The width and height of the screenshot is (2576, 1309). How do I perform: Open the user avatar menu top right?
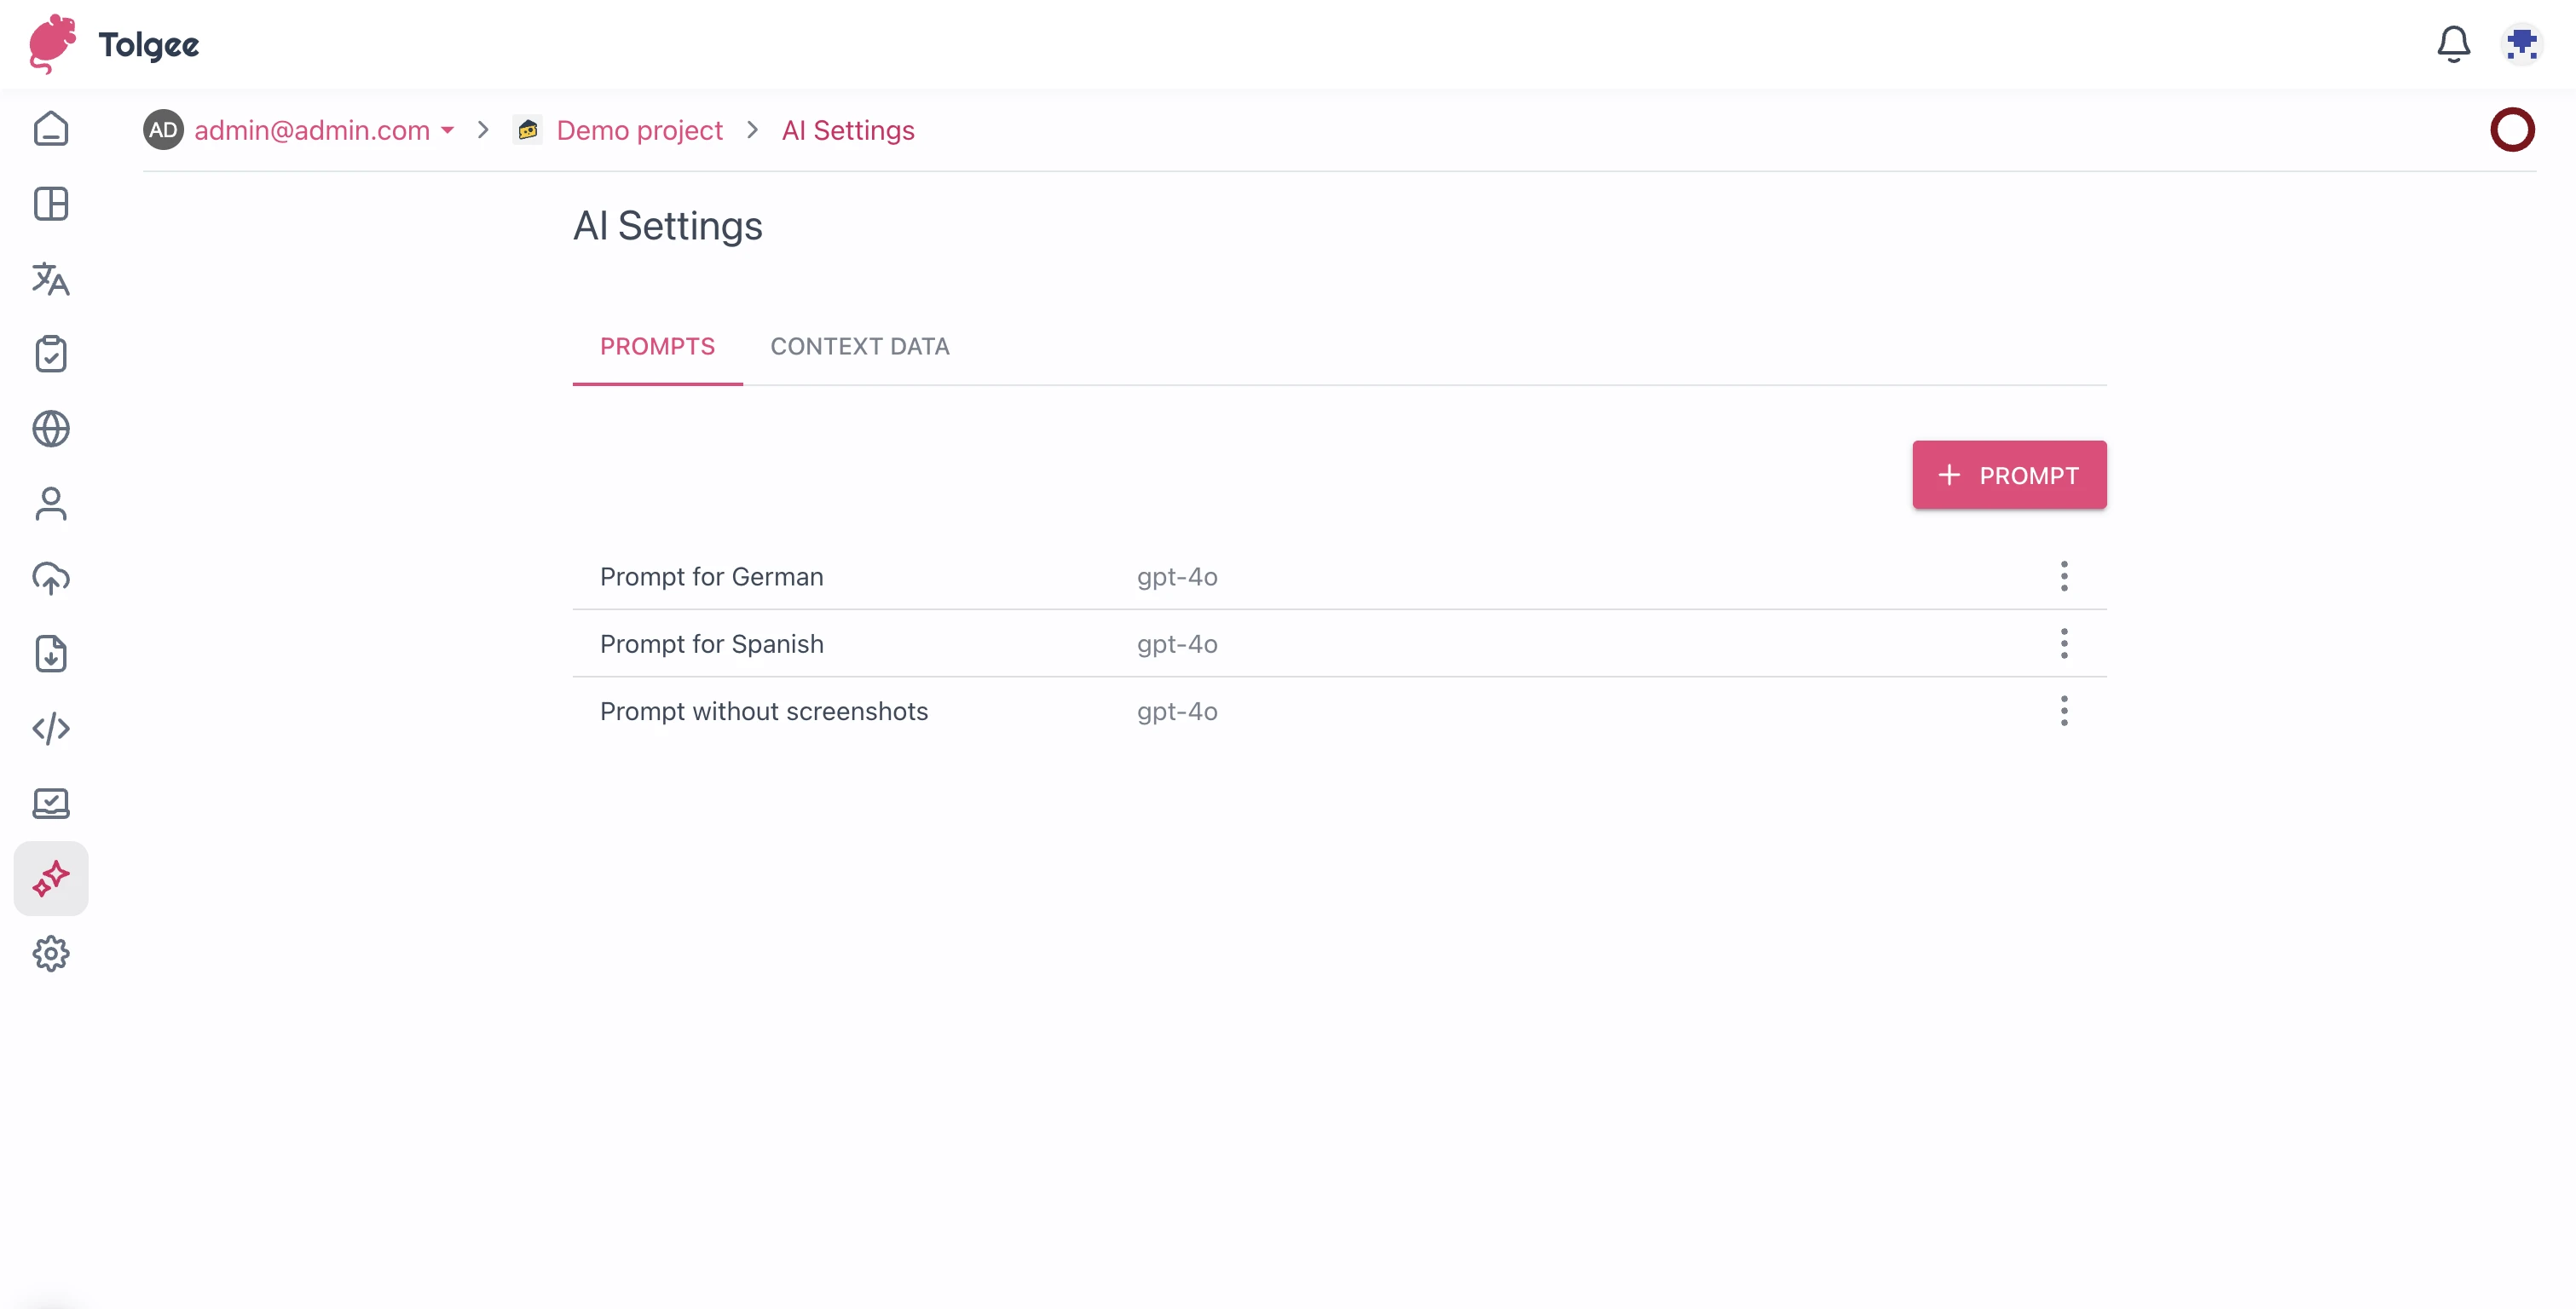2522,43
